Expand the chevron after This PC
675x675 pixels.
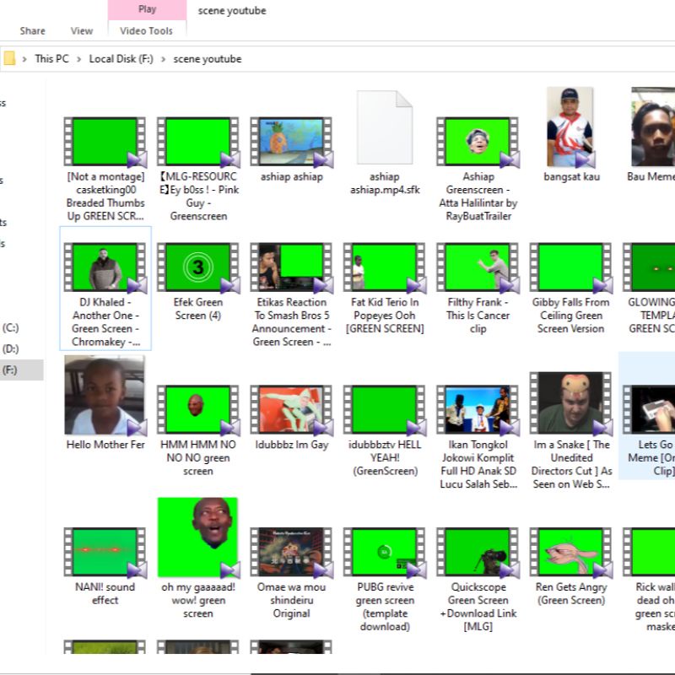pyautogui.click(x=79, y=59)
